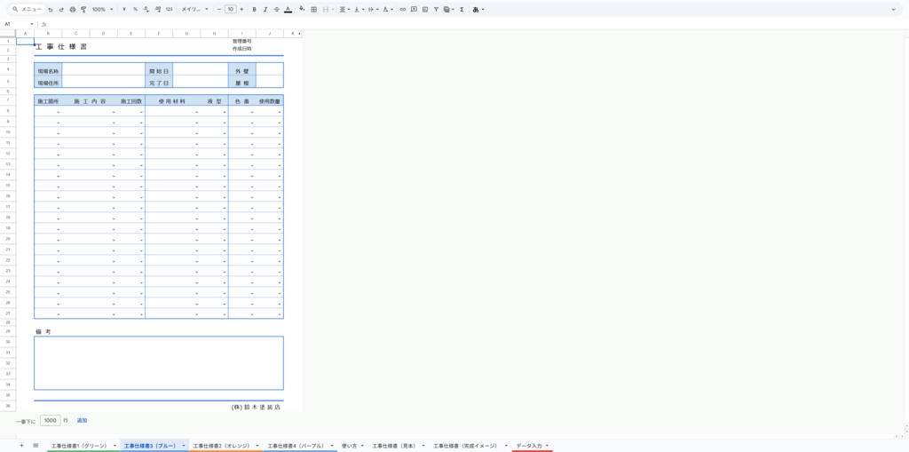Select the 現場名称 label cell
This screenshot has width=909, height=452.
coord(48,70)
